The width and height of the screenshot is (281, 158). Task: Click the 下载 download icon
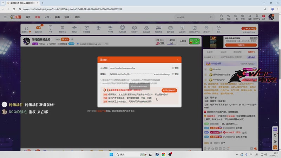(236, 16)
